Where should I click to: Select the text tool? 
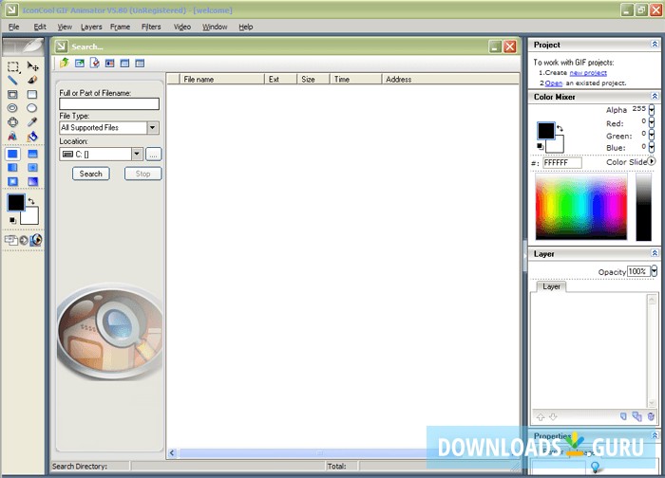12,137
